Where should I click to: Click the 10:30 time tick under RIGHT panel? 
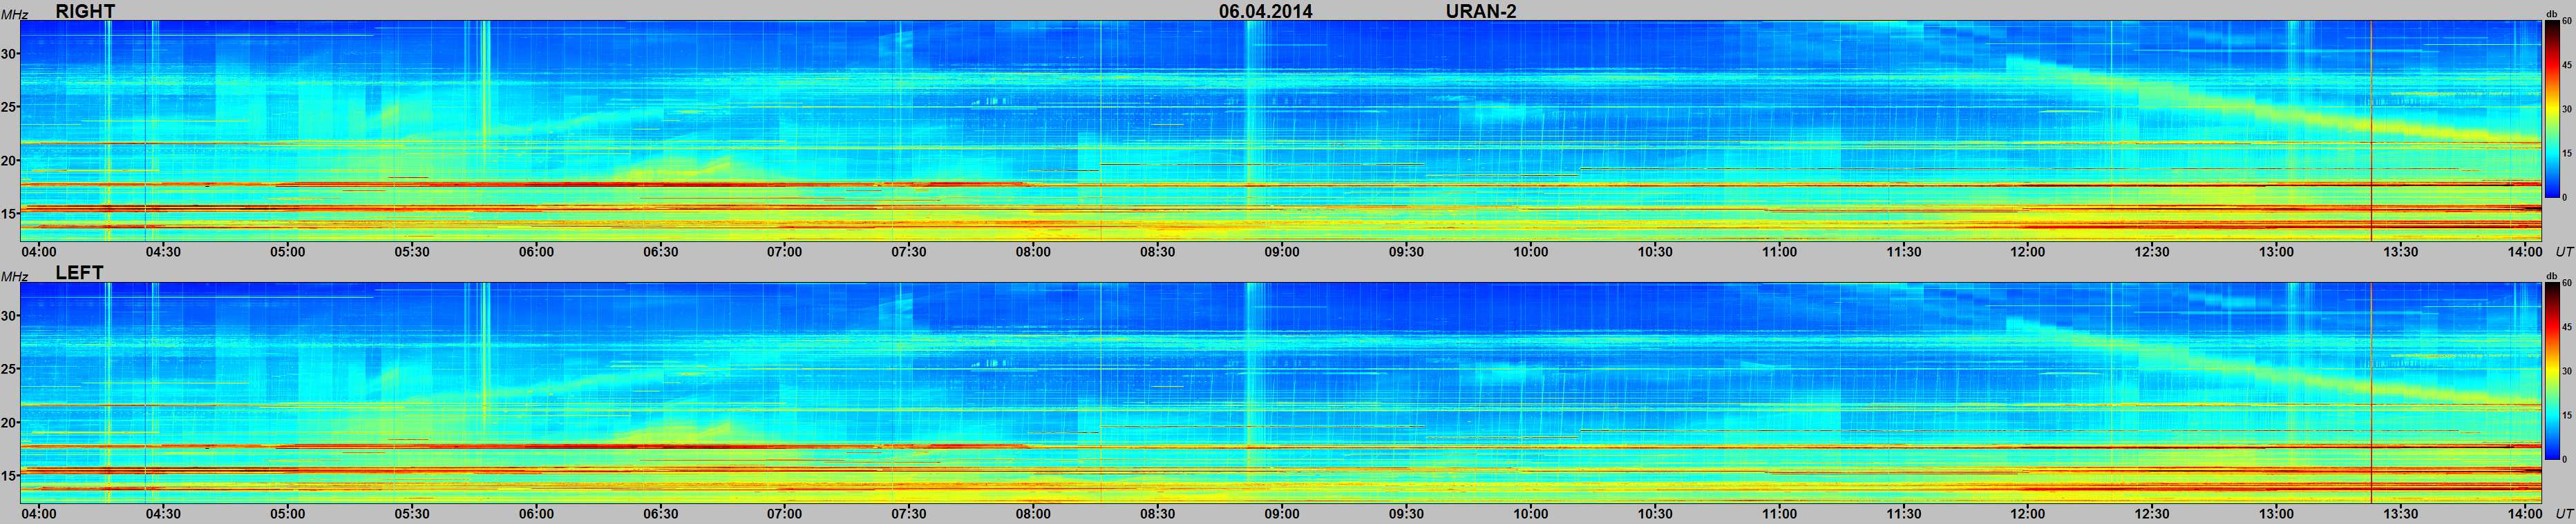1655,252
